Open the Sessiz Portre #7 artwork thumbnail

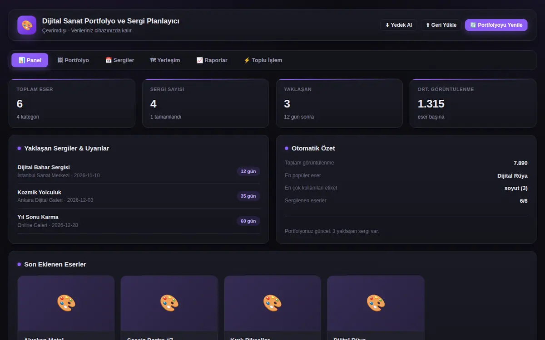(169, 303)
